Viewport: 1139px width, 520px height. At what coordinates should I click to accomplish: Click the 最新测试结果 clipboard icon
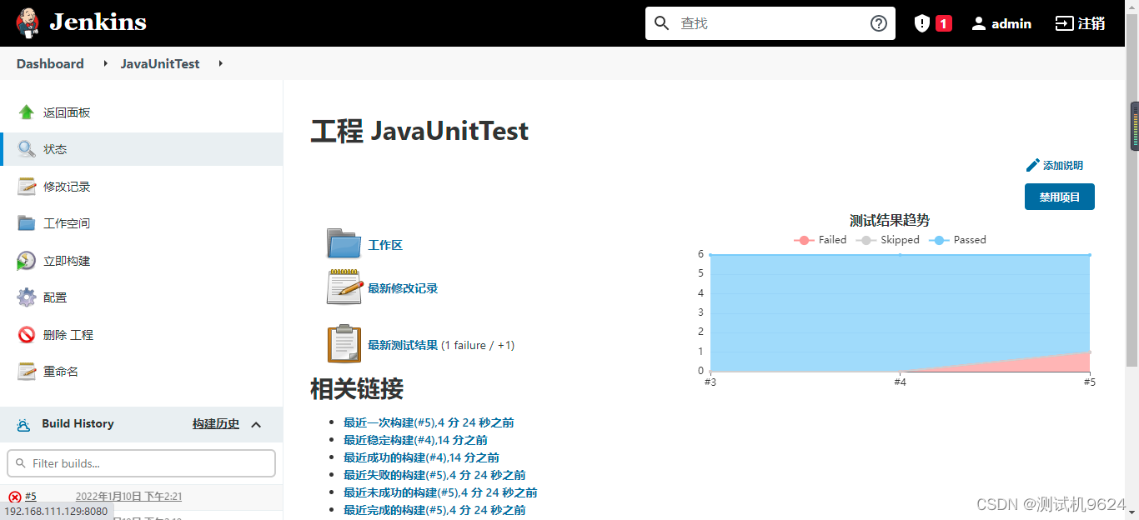[344, 344]
